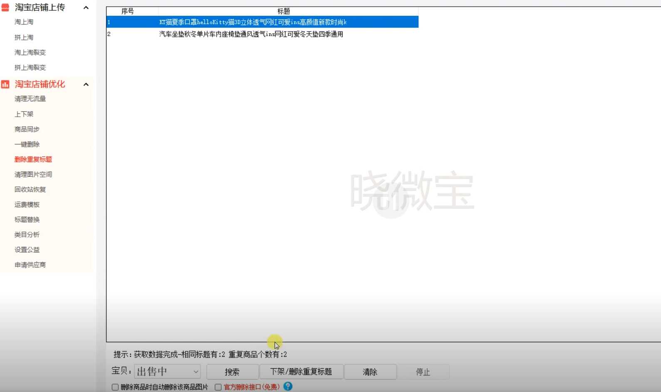Enable 删除商品时自动删除该商品图片 checkbox

pyautogui.click(x=115, y=387)
